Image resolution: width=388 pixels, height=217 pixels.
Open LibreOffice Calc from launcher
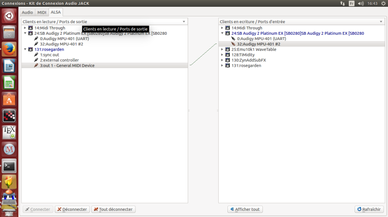[9, 83]
